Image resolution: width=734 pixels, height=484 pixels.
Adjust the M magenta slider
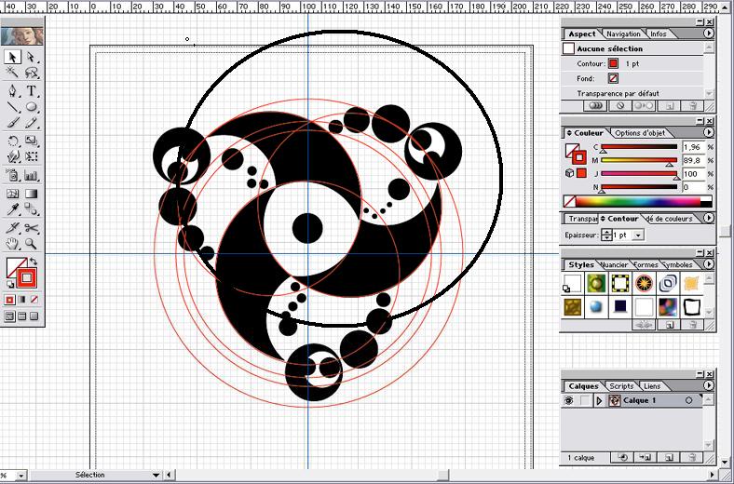click(x=670, y=164)
